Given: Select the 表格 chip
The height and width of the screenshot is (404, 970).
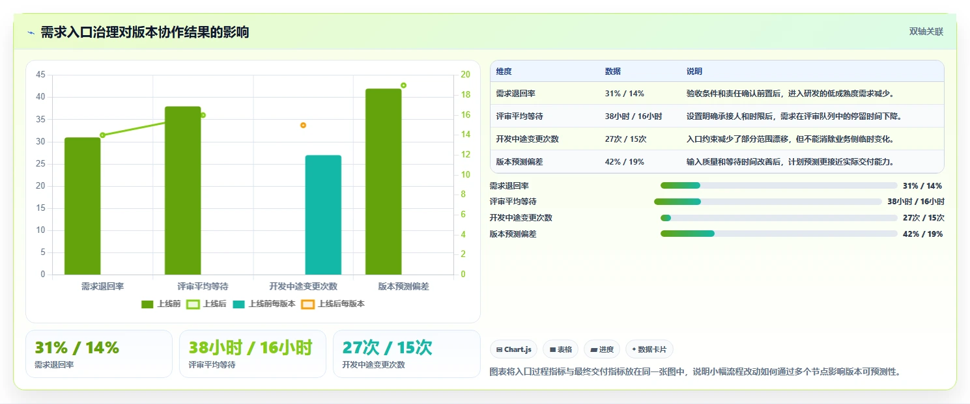Looking at the screenshot, I should (560, 349).
